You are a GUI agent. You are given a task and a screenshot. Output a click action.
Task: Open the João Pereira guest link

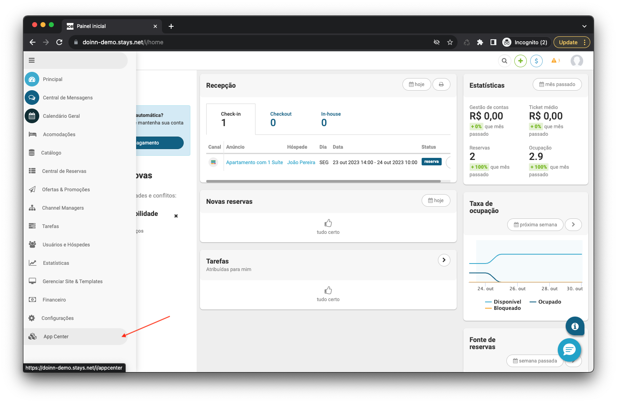tap(301, 162)
